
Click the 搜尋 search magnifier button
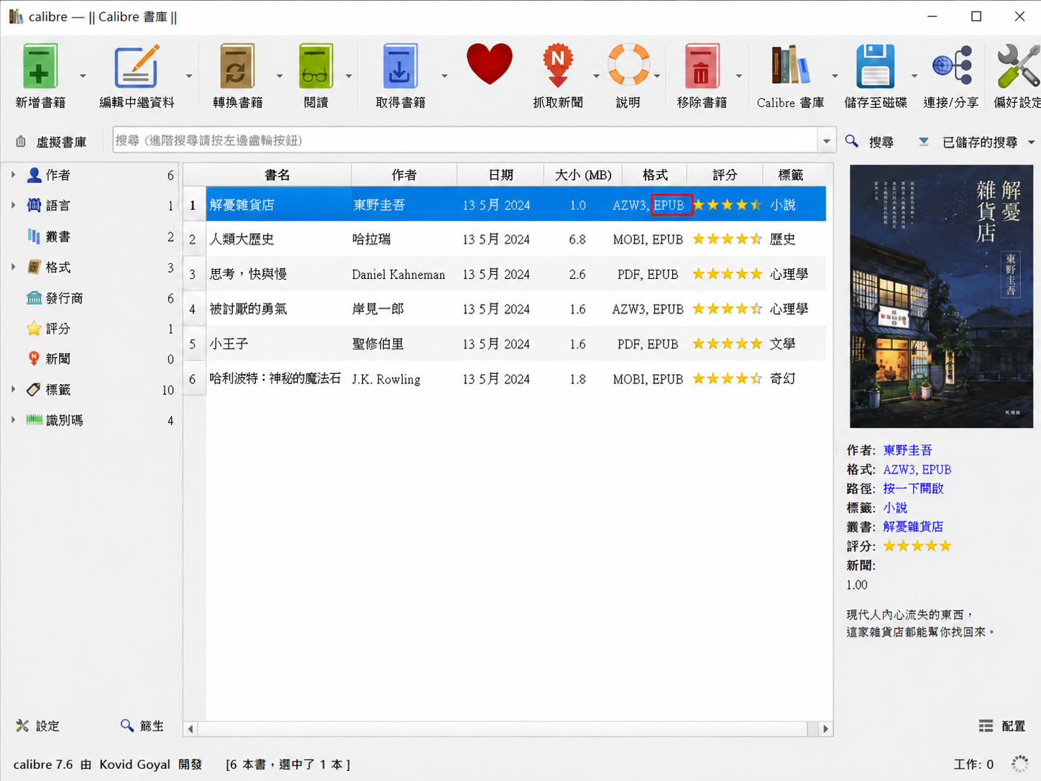[869, 142]
